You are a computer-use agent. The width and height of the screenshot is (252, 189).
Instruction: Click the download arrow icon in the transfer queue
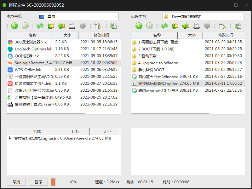pos(10,138)
